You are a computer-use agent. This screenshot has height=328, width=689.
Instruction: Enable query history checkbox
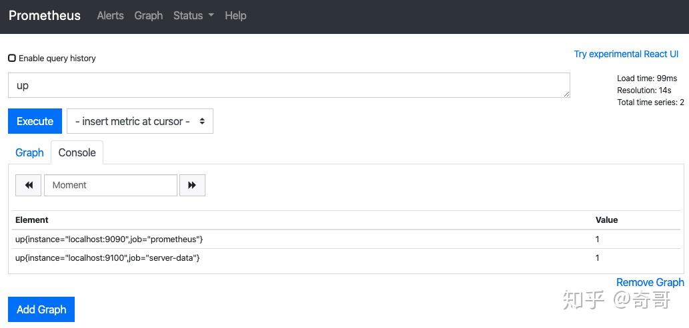pos(12,58)
